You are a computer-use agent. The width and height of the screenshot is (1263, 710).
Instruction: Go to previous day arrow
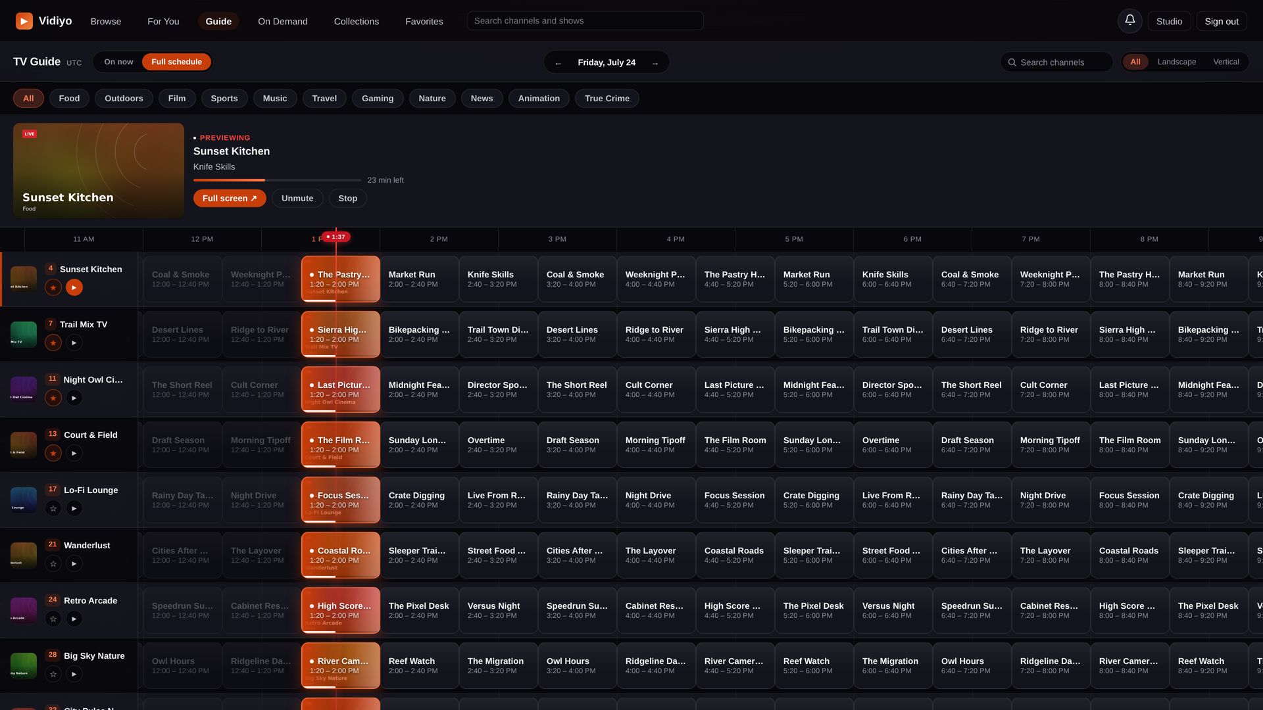tap(558, 62)
